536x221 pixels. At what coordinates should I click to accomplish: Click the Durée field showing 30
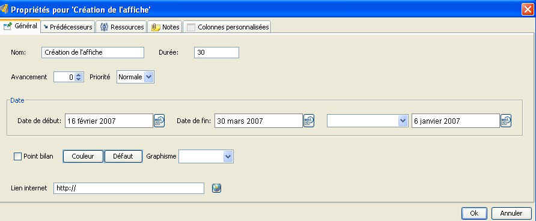tap(216, 53)
